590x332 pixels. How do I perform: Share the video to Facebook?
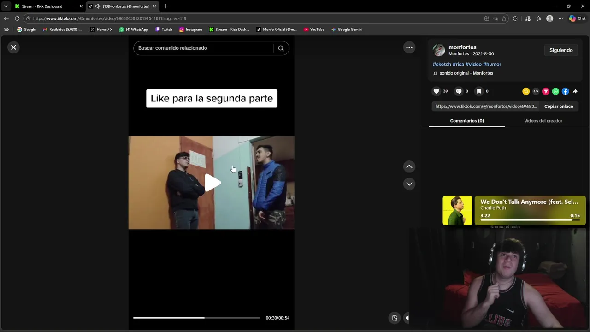pyautogui.click(x=565, y=91)
